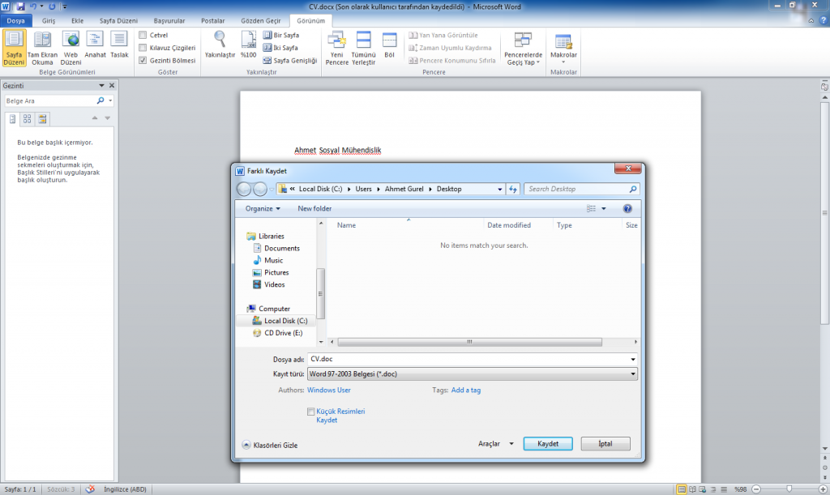Screen dimensions: 830x495
Task: Switch to the Gözden Geçir tab
Action: [x=263, y=20]
